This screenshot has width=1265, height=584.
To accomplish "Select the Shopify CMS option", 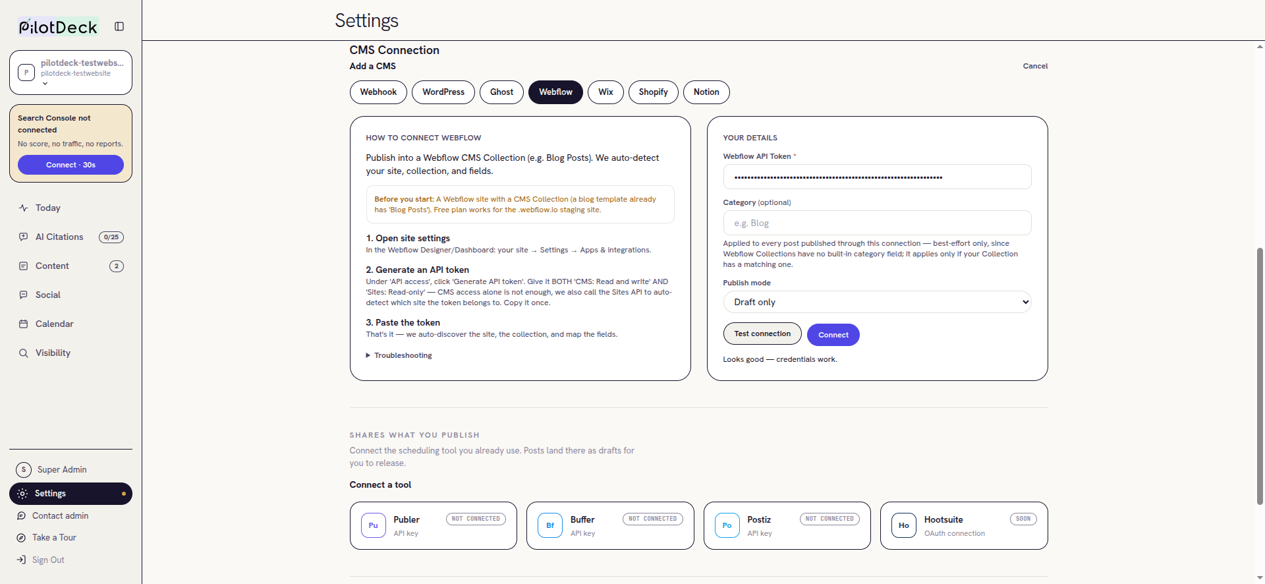I will 653,92.
